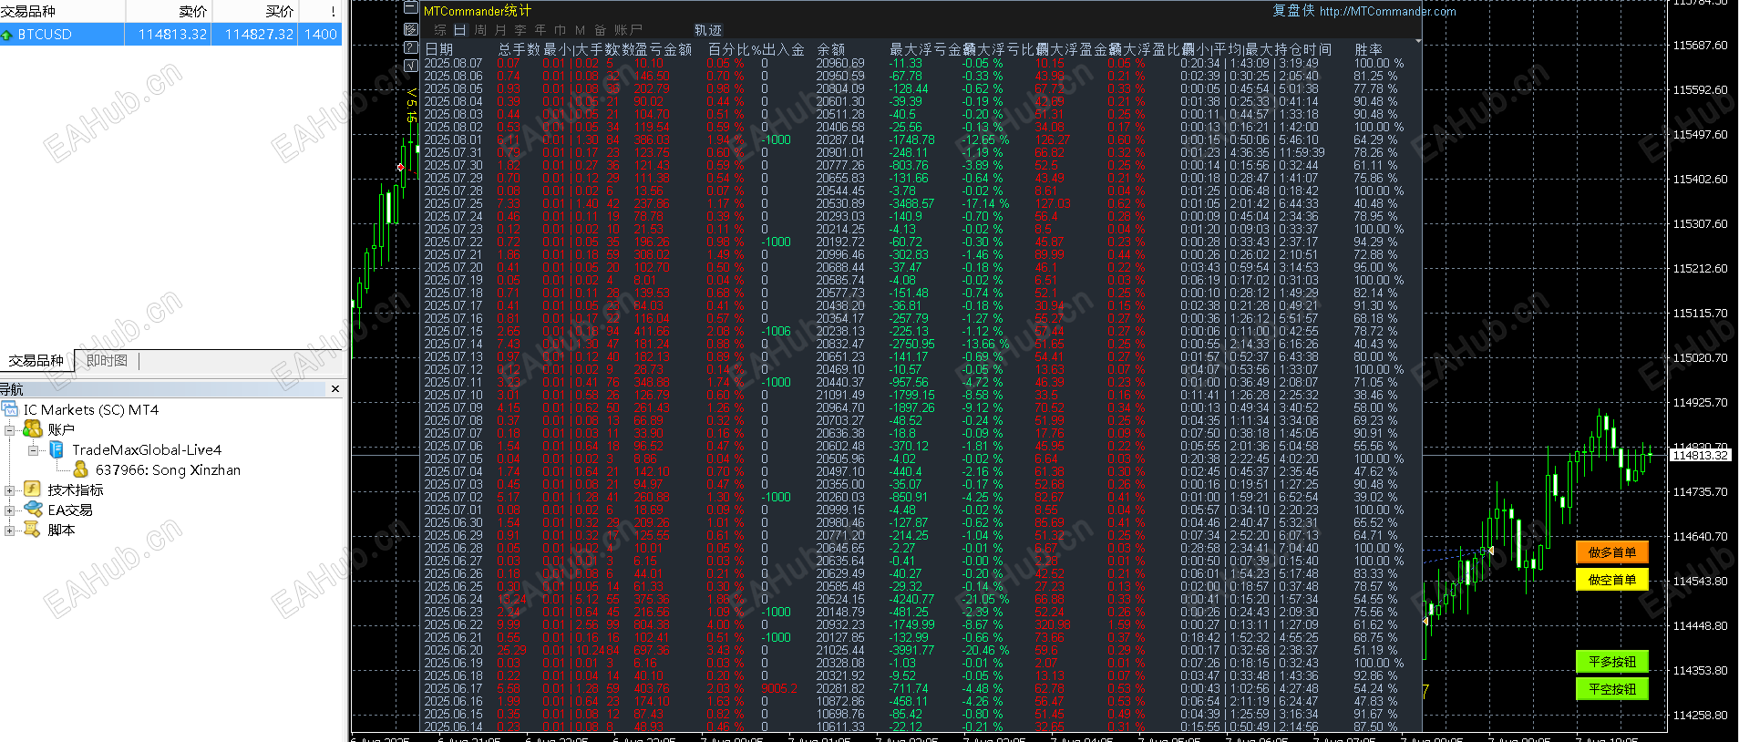This screenshot has width=1739, height=742.
Task: Click the yellow 做空首单 button
Action: [x=1611, y=580]
